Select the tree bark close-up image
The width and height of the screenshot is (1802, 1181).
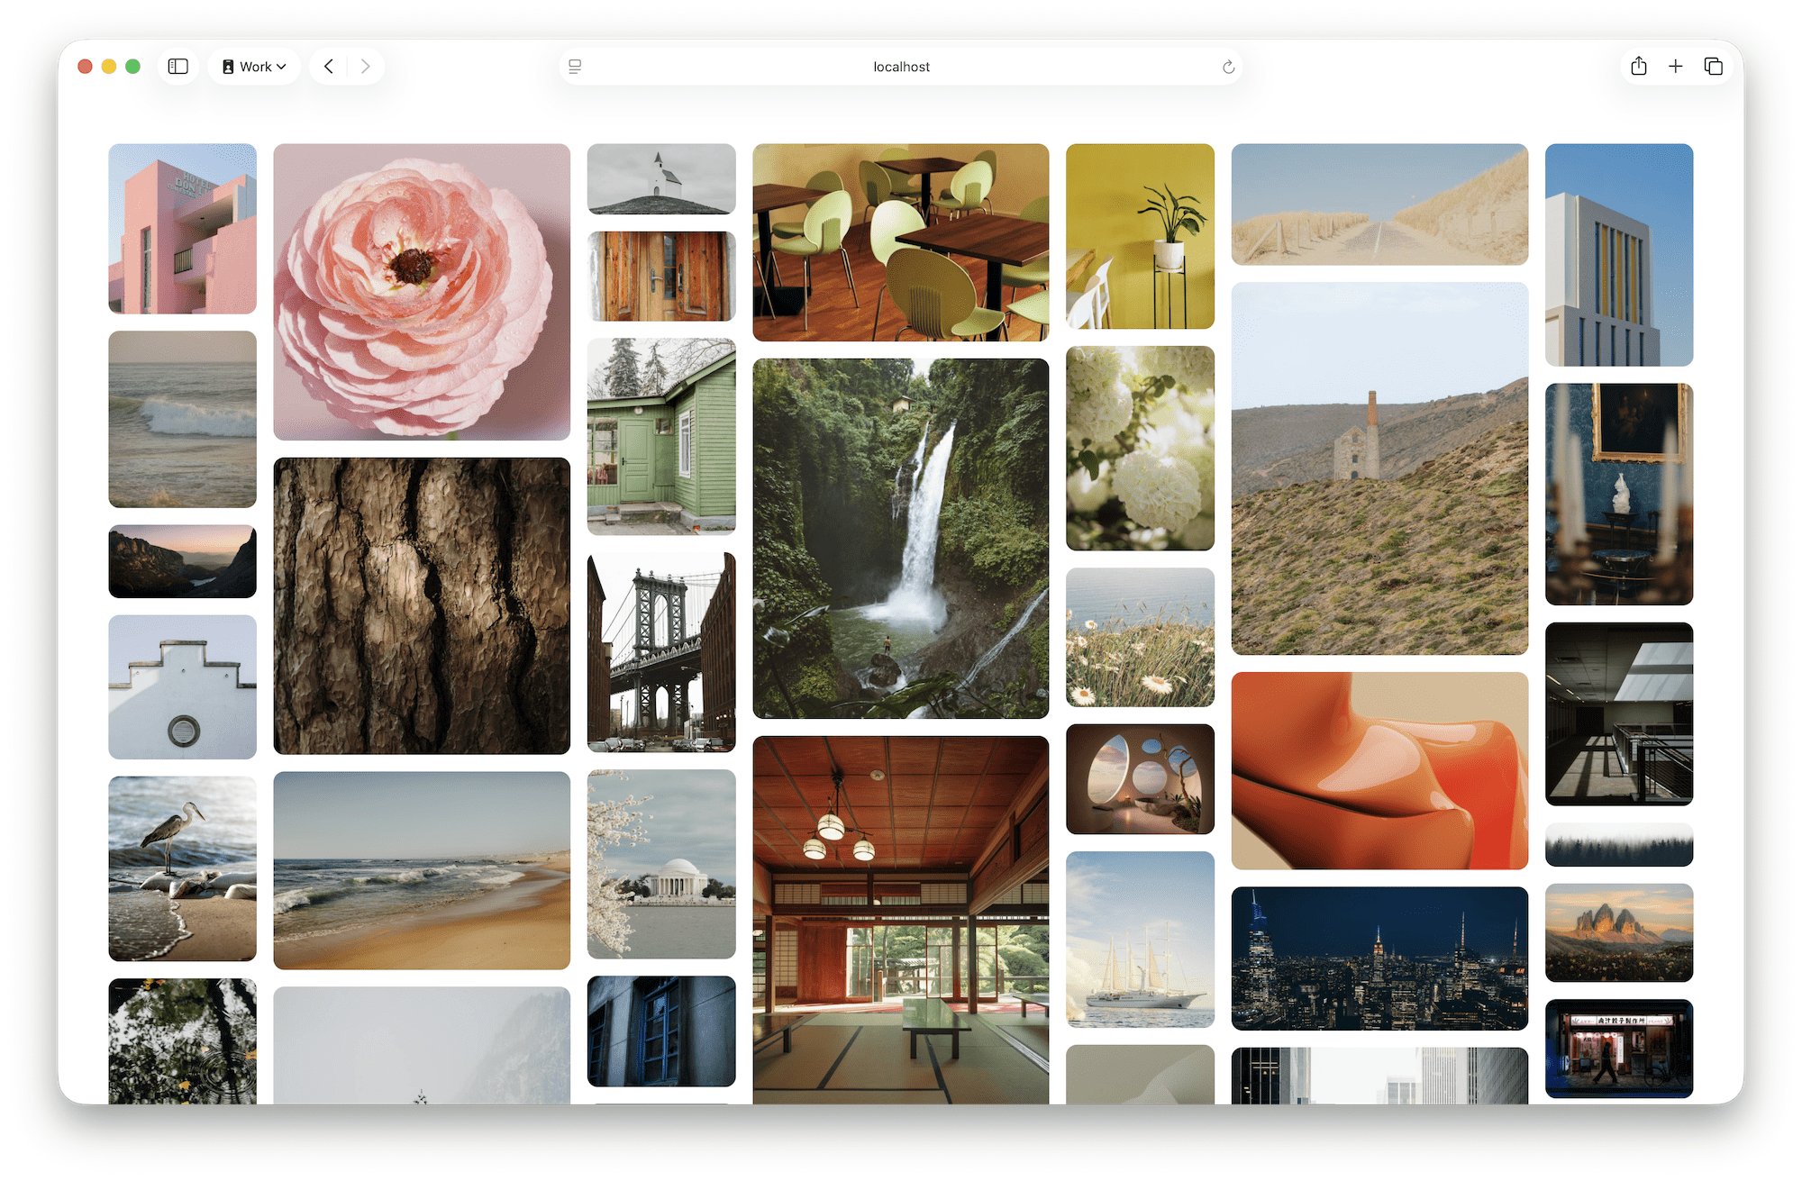422,605
